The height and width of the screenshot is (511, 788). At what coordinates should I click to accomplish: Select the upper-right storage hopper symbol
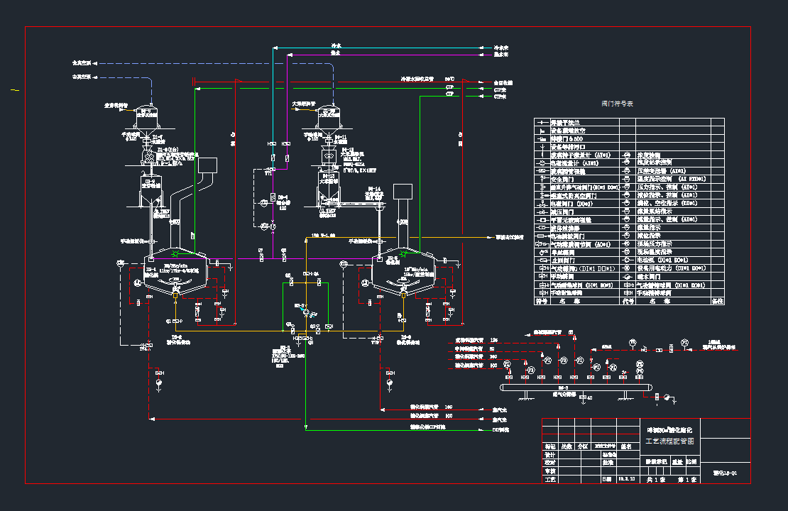pyautogui.click(x=328, y=116)
